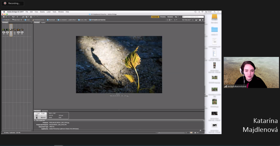
Task: Switch to the Metadata workspace
Action: coord(170,17)
